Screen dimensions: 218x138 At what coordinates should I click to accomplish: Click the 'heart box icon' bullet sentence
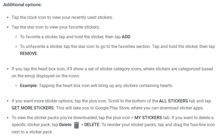click(112, 73)
